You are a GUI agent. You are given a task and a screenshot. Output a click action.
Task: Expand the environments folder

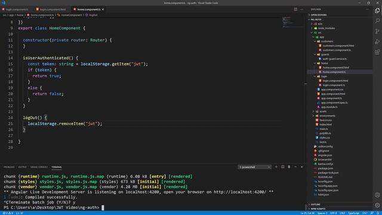(327, 116)
